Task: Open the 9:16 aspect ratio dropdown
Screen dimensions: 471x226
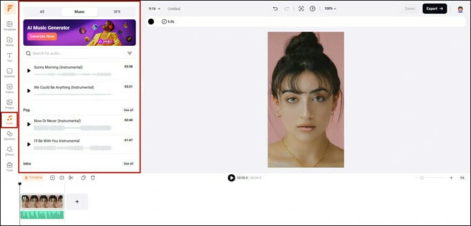Action: 154,8
